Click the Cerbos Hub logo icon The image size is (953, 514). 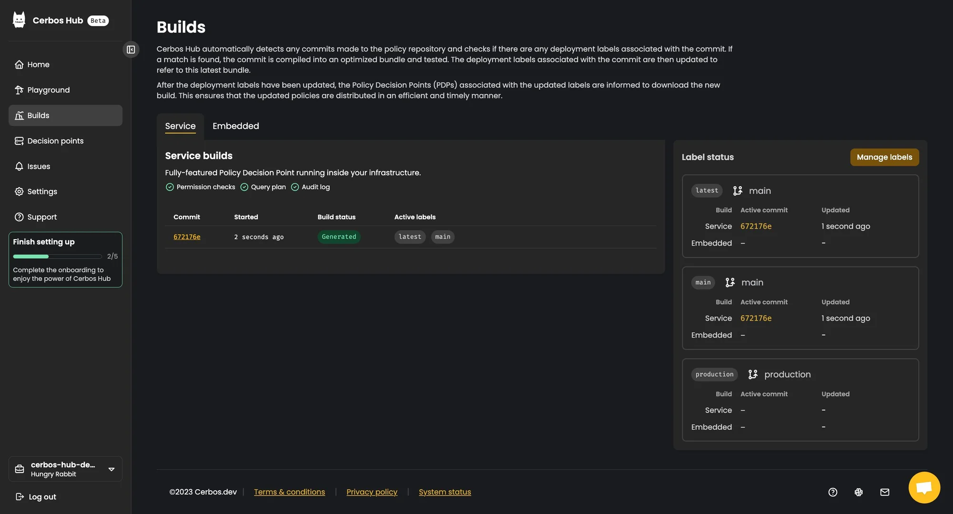click(19, 20)
